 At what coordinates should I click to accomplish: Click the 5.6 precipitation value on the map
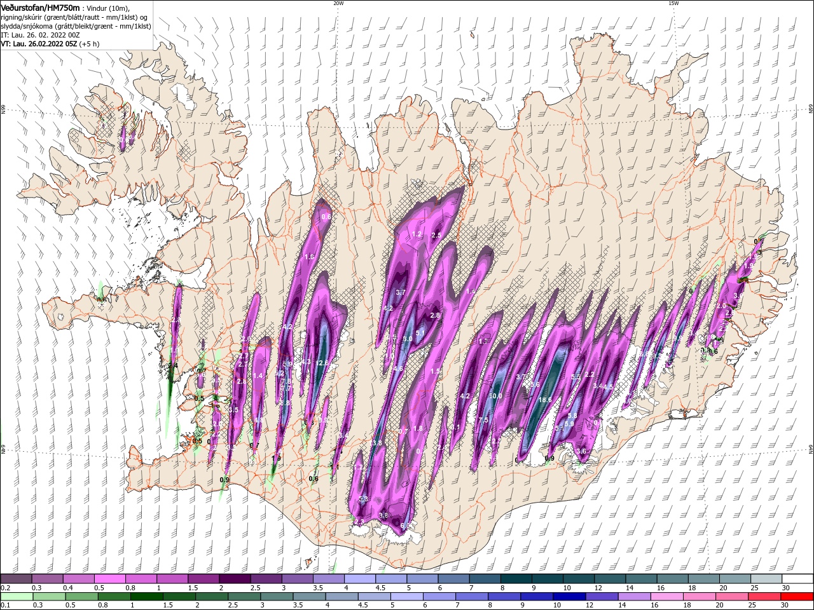coord(534,384)
